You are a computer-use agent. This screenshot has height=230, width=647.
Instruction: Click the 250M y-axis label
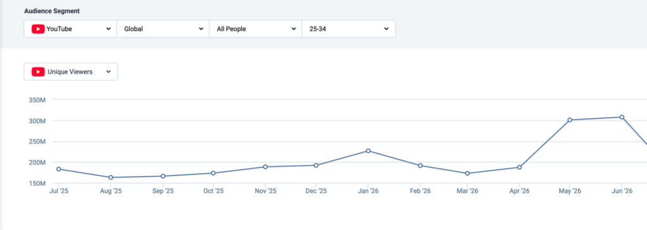(37, 142)
